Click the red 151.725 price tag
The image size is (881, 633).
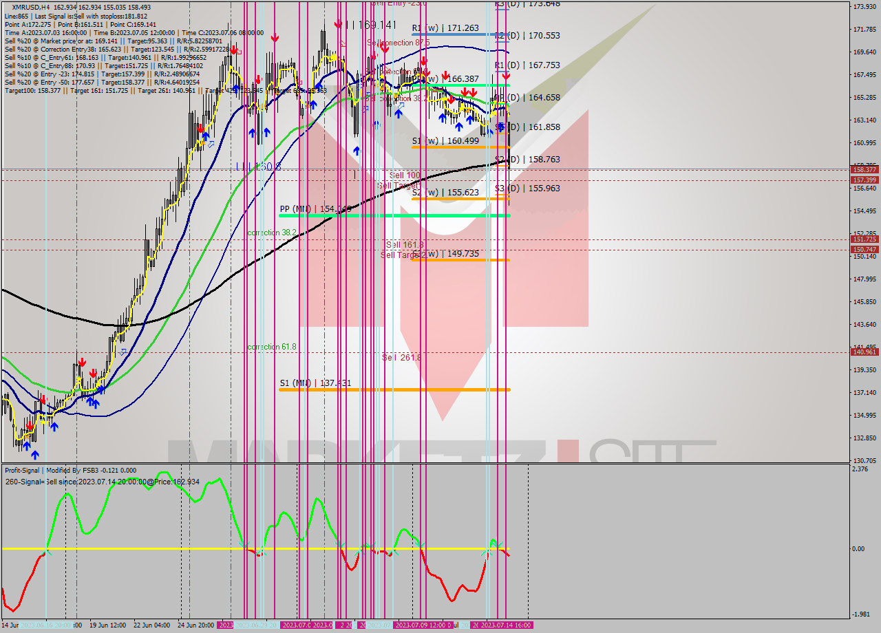click(864, 239)
